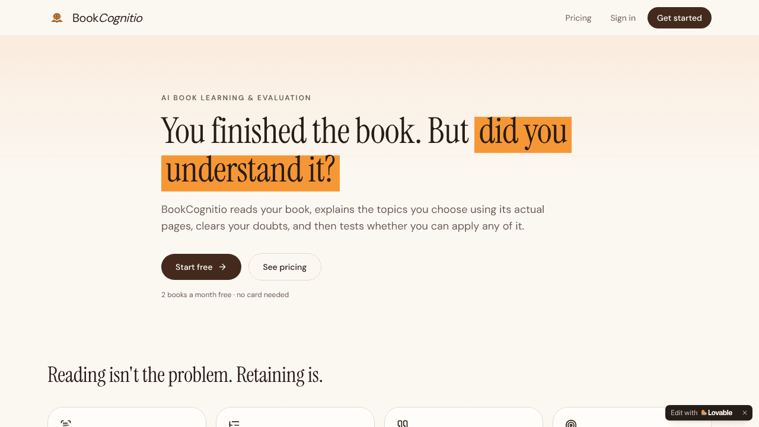Click the third card's quote icon
The image size is (759, 427).
403,423
